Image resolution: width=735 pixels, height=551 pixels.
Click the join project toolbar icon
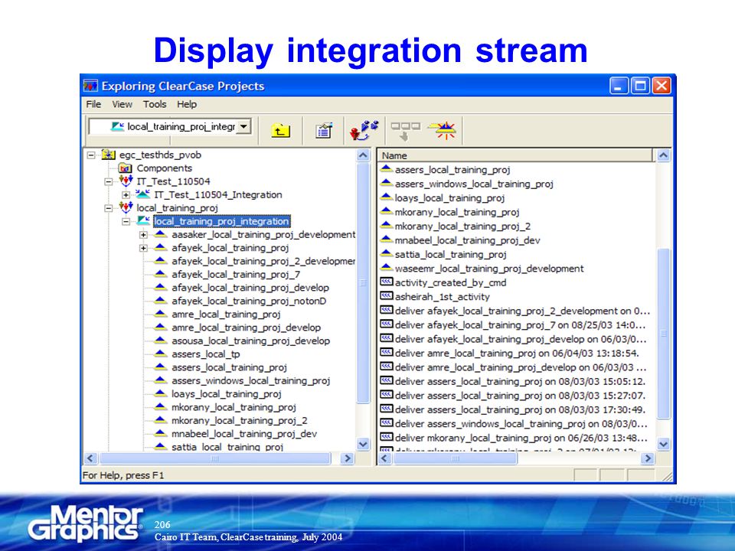click(364, 130)
